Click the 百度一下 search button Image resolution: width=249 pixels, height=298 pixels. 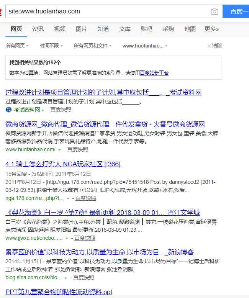coord(236,11)
